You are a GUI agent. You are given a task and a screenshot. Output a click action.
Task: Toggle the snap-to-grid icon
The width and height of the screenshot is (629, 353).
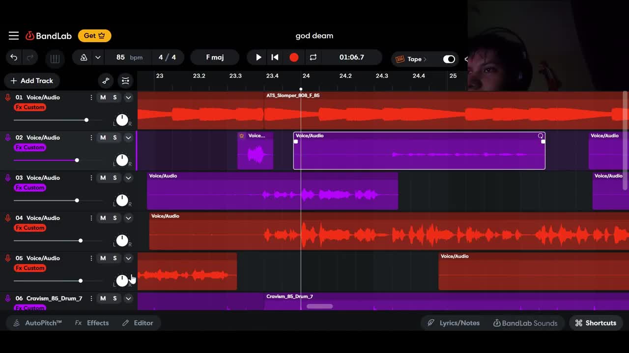click(125, 81)
